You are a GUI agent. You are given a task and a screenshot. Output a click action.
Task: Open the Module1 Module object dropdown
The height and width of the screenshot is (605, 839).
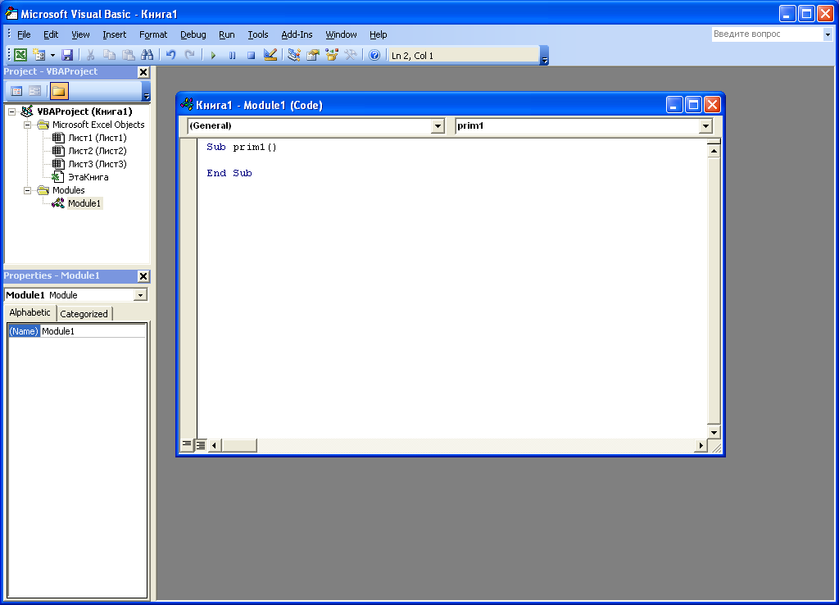(140, 295)
